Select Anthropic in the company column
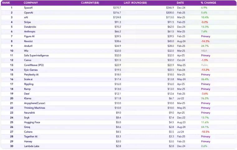The image size is (237, 150). 30,31
